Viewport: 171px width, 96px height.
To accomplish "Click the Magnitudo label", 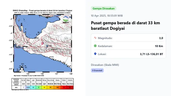I will pyautogui.click(x=105, y=38).
